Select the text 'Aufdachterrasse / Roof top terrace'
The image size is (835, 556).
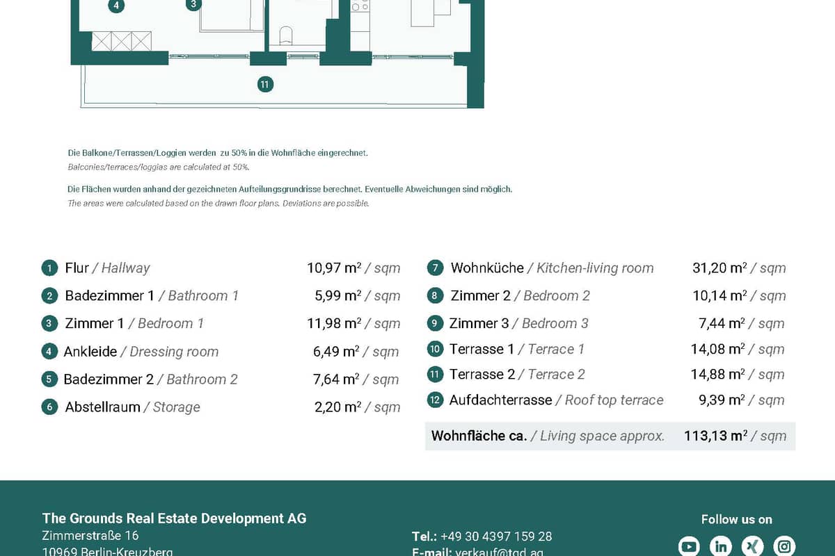(557, 400)
